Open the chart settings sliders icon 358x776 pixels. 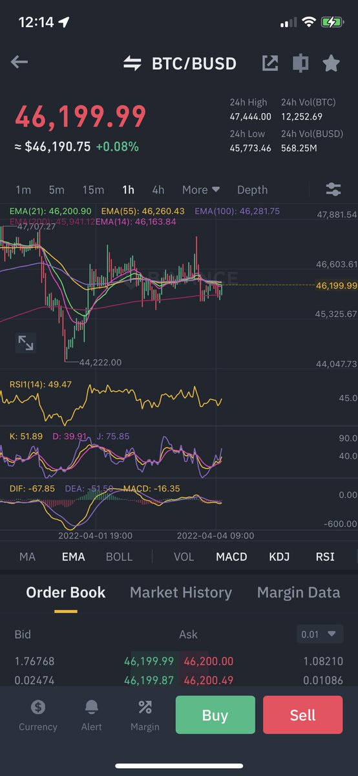333,189
